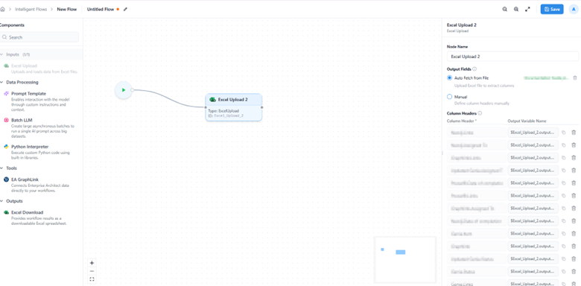This screenshot has width=581, height=286.
Task: Select the EA GraphLink component icon
Action: 6,179
